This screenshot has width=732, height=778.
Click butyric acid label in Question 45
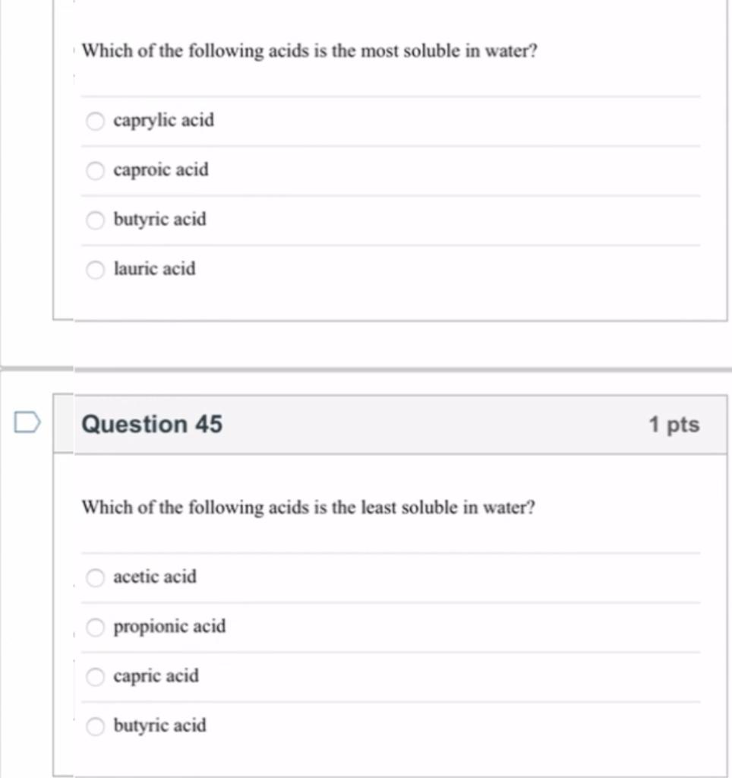point(159,726)
